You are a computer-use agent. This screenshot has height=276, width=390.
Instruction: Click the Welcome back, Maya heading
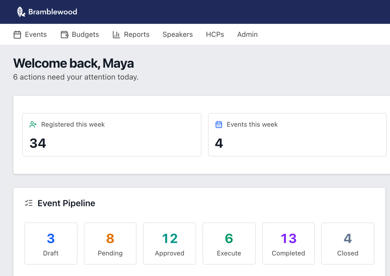pyautogui.click(x=73, y=63)
